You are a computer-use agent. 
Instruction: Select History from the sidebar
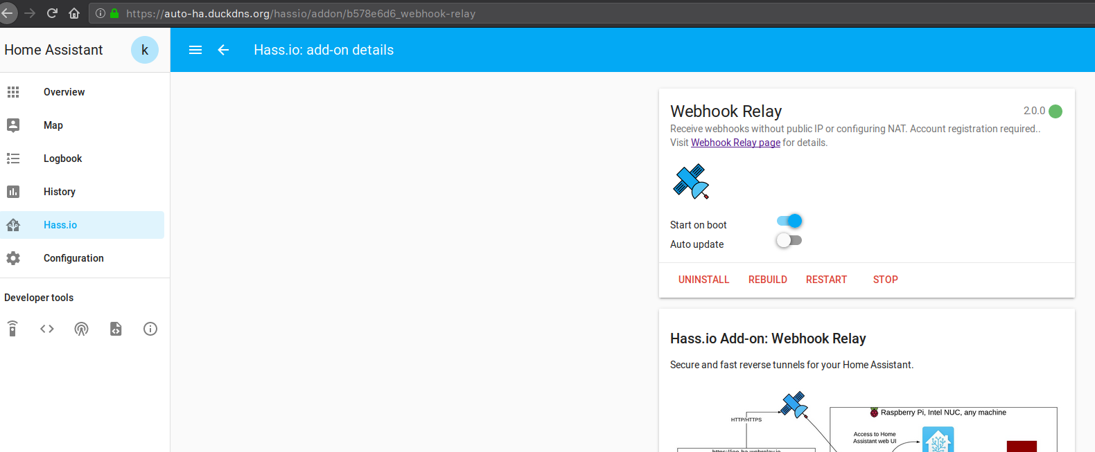point(60,192)
